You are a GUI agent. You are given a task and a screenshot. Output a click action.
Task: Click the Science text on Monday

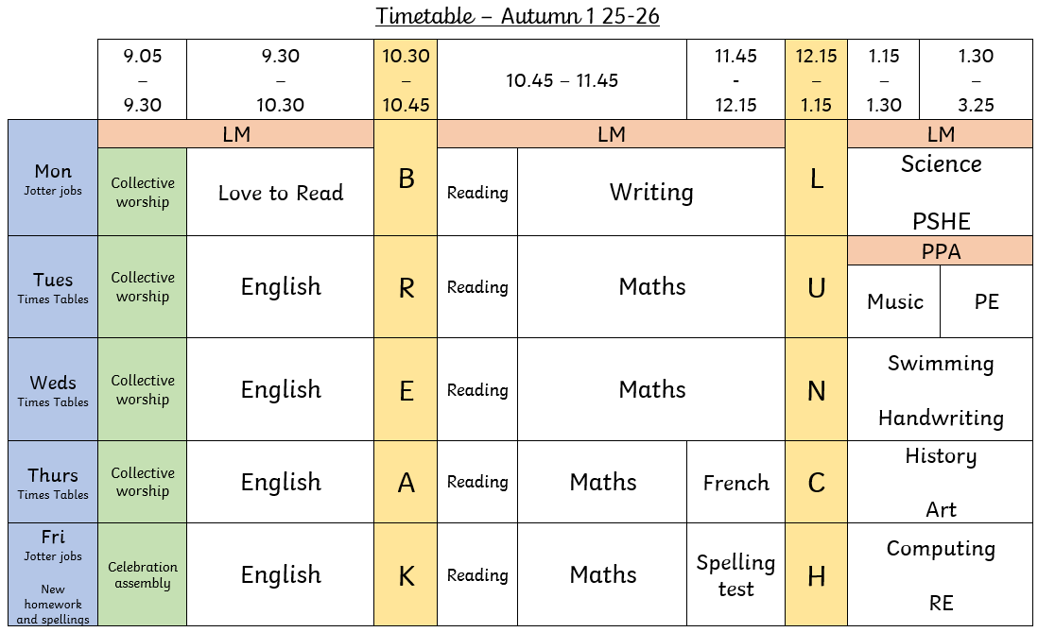click(941, 164)
